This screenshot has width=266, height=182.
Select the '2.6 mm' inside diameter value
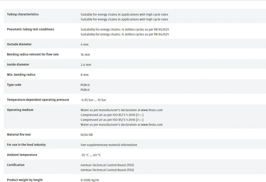coord(86,65)
